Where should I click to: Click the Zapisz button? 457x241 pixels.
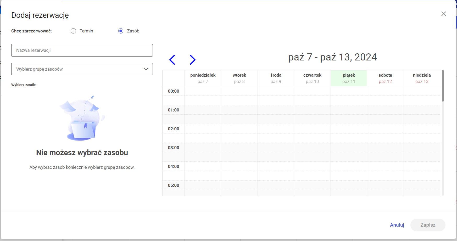click(428, 225)
